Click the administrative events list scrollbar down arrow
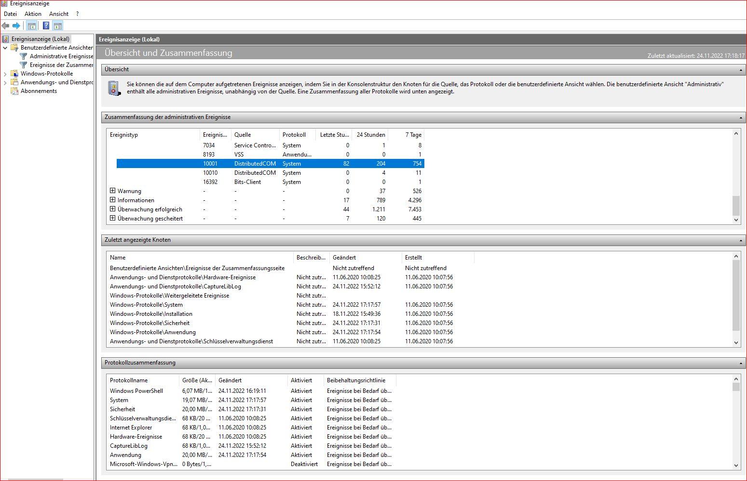The height and width of the screenshot is (481, 747). click(x=736, y=220)
